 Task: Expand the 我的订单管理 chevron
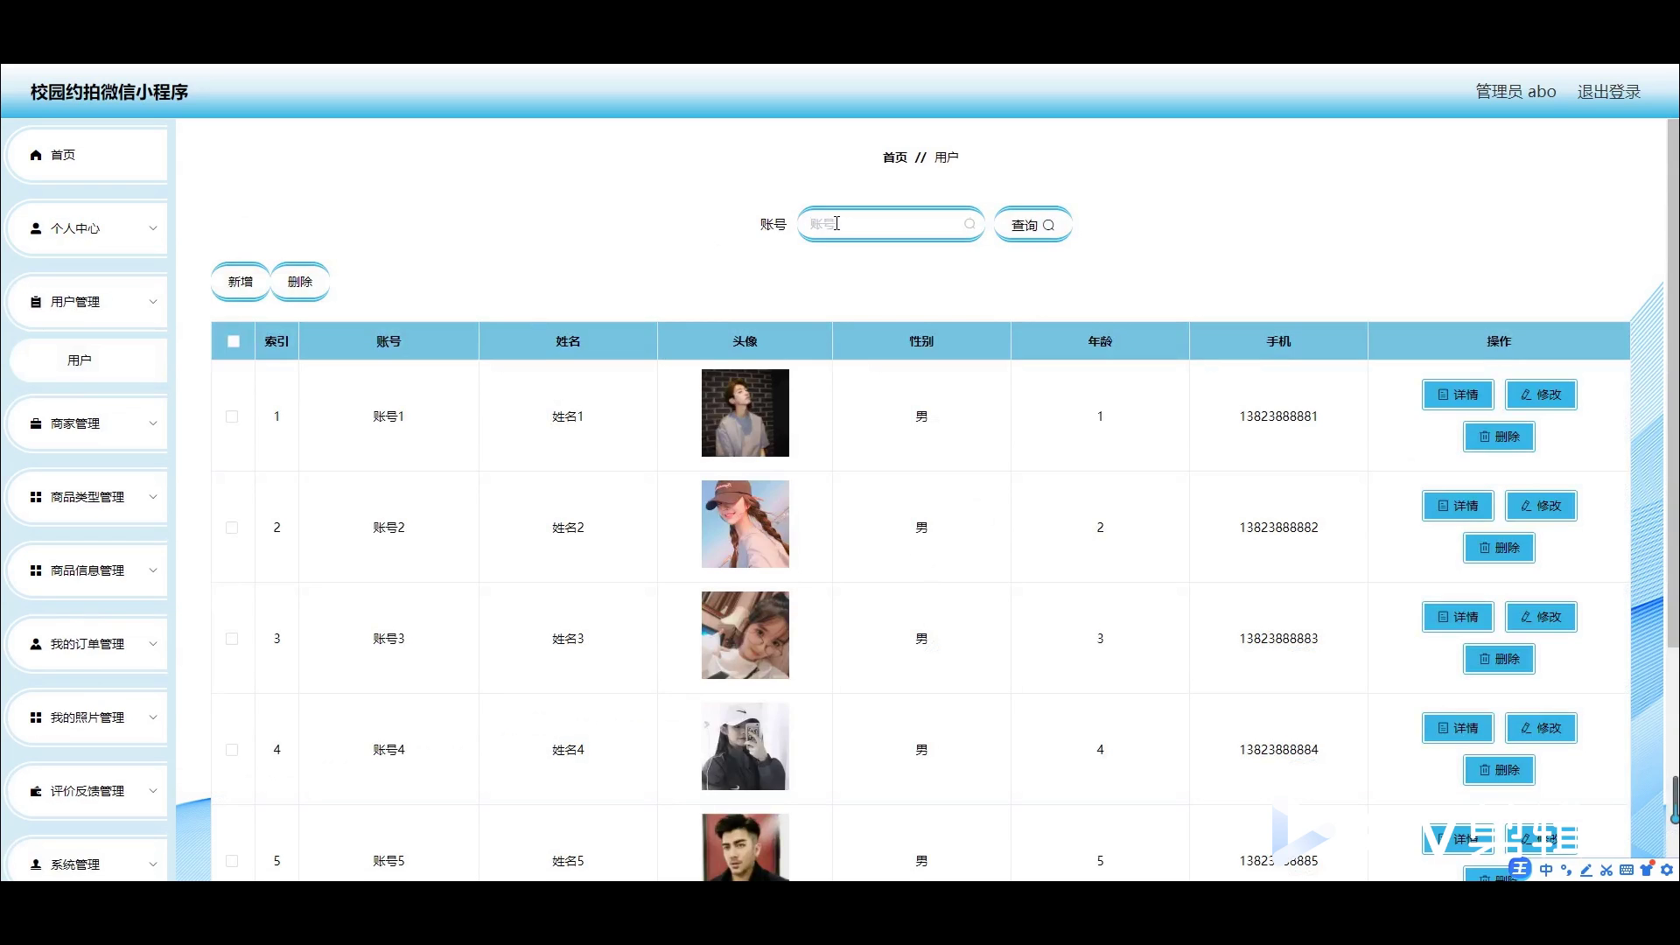(x=153, y=644)
